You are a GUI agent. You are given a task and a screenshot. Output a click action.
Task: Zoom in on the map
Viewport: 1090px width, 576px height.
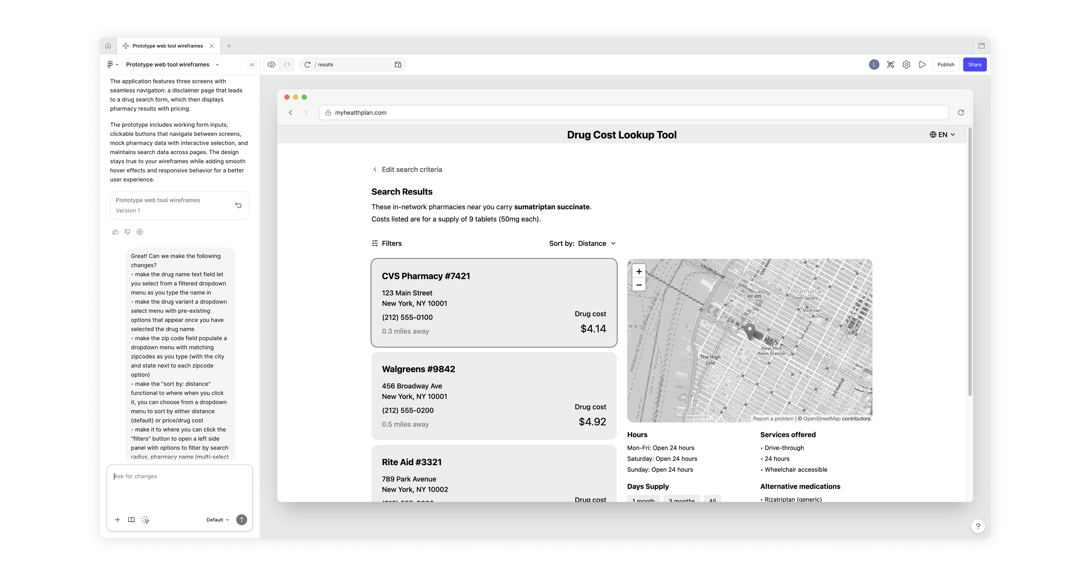tap(638, 272)
